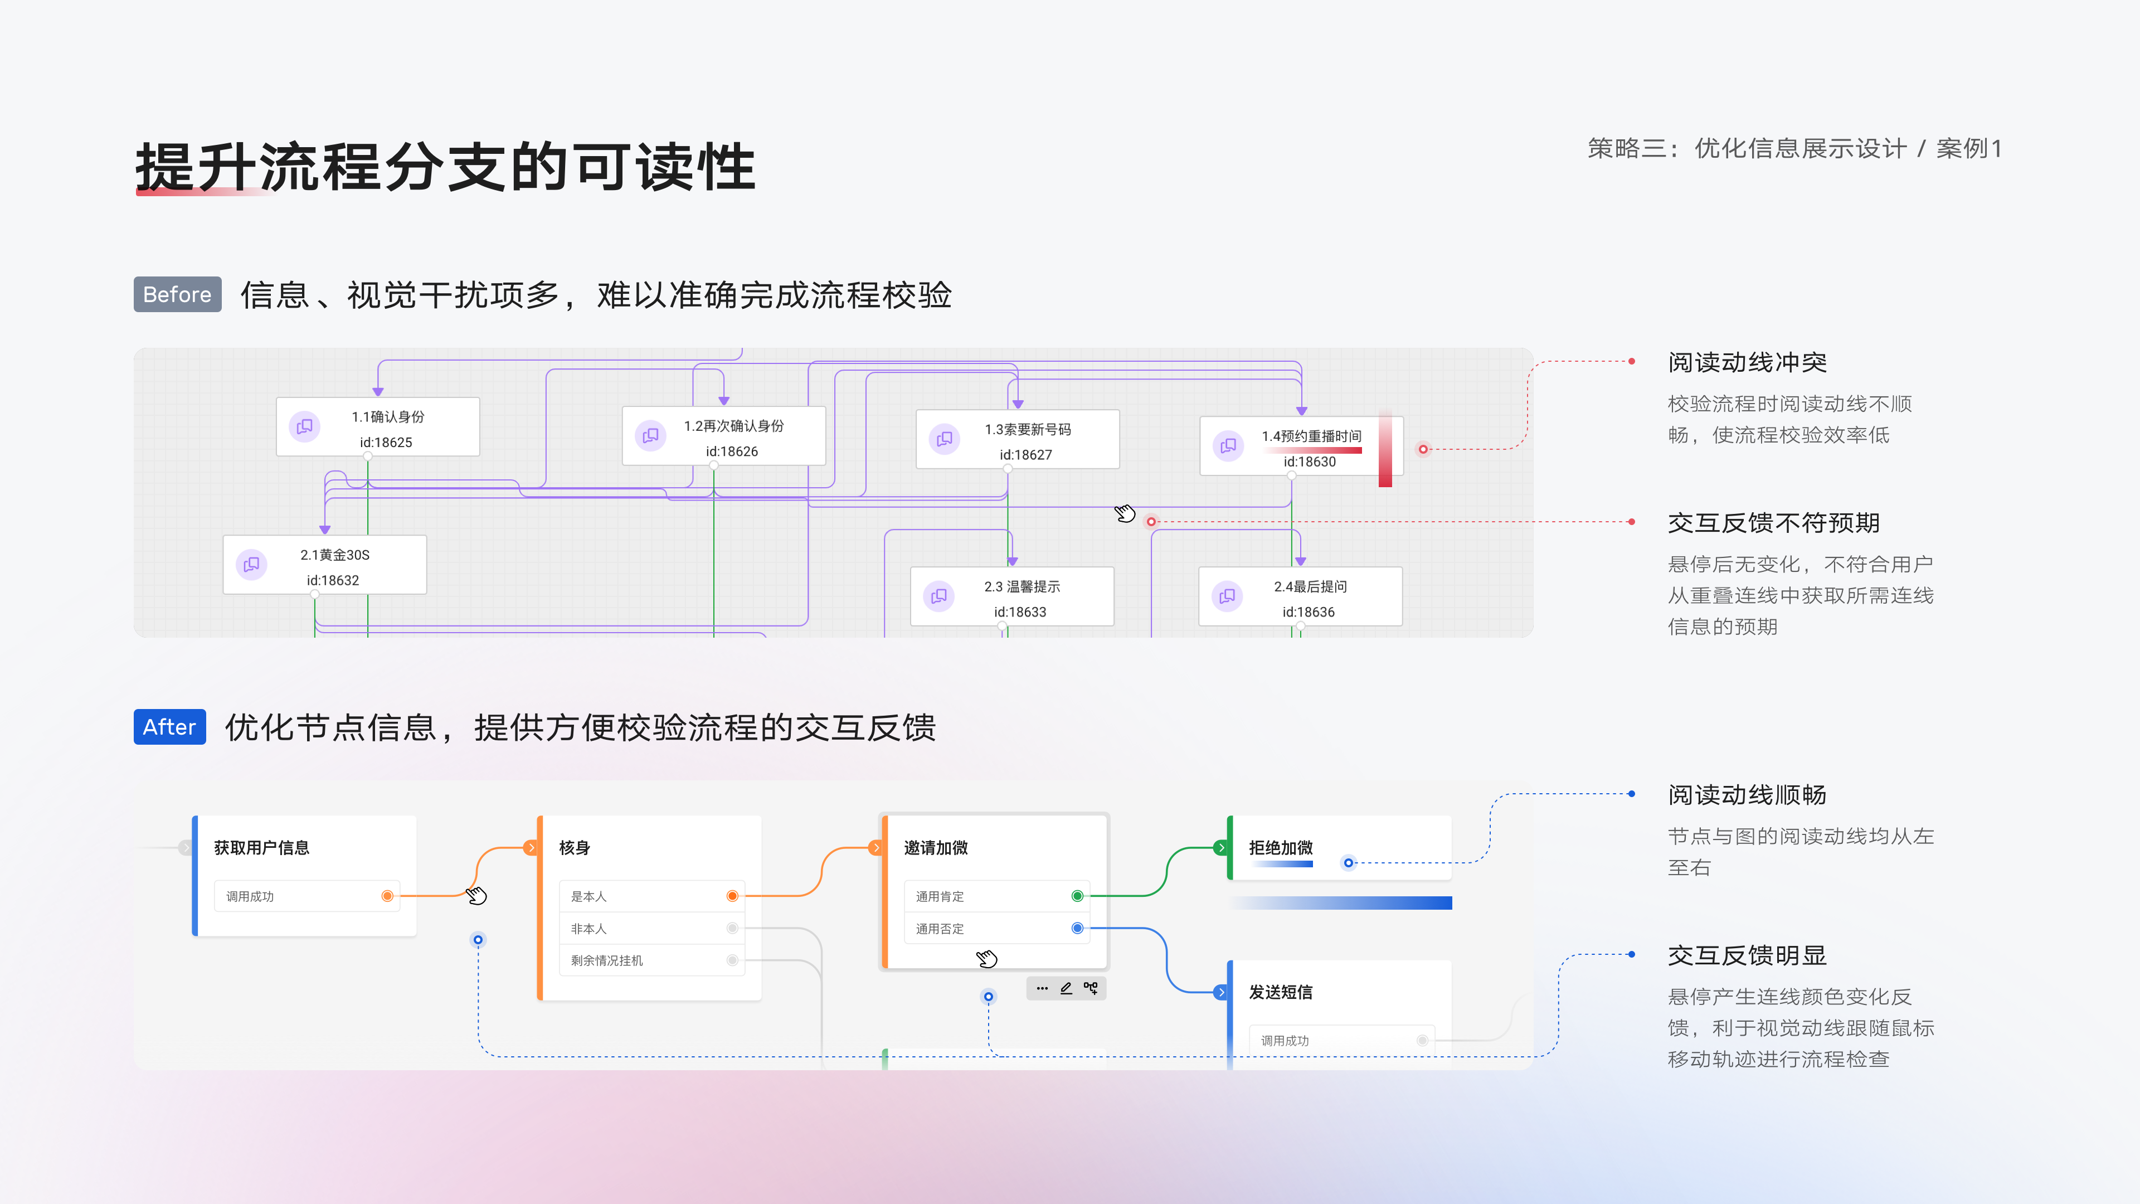Click the dialog icon on node 2.4最后提问
This screenshot has height=1204, width=2140.
pos(1227,596)
